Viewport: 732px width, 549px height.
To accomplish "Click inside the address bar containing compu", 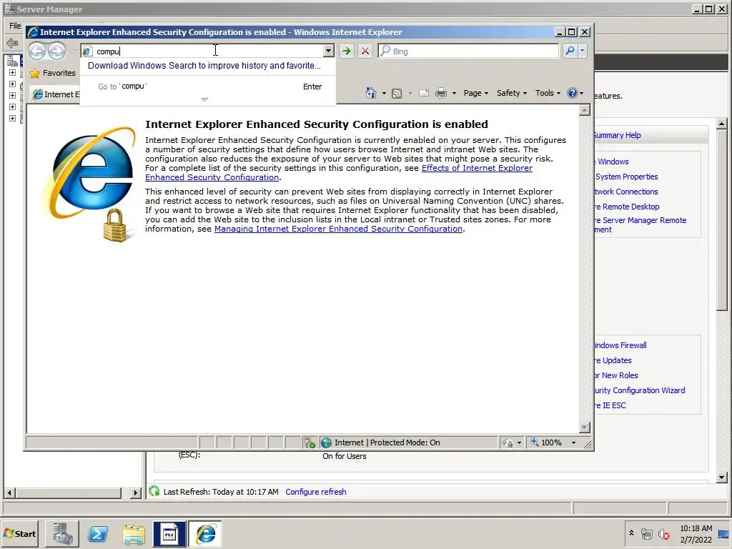I will coord(208,51).
